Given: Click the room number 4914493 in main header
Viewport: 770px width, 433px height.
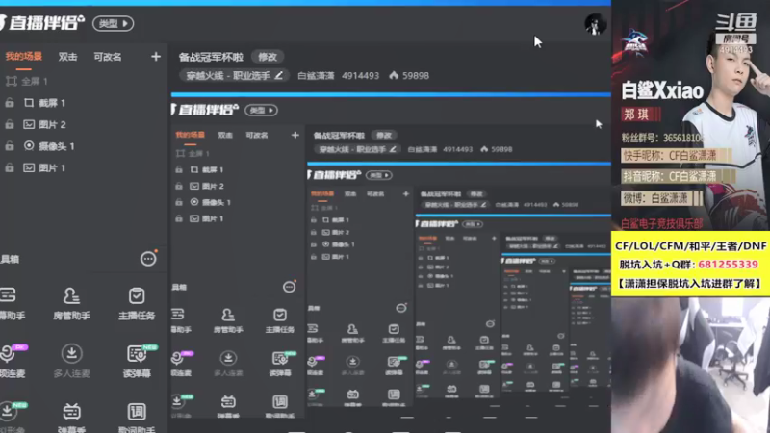Looking at the screenshot, I should 360,76.
